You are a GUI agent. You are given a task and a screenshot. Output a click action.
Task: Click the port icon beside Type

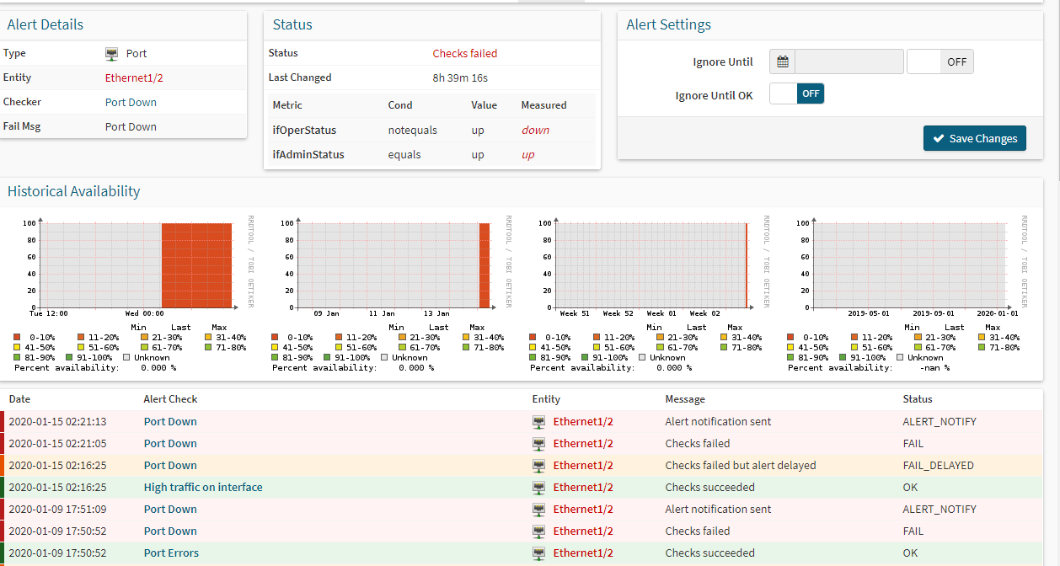tap(111, 54)
